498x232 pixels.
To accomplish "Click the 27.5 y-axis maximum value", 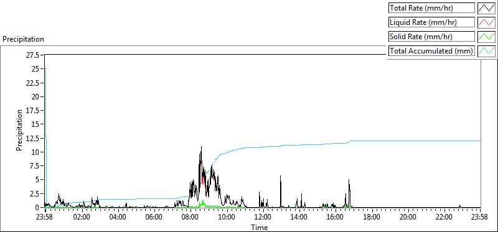I will pos(32,55).
